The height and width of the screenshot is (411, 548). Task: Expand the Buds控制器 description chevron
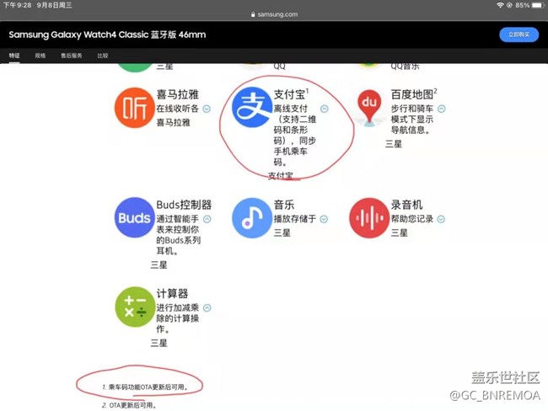207,219
